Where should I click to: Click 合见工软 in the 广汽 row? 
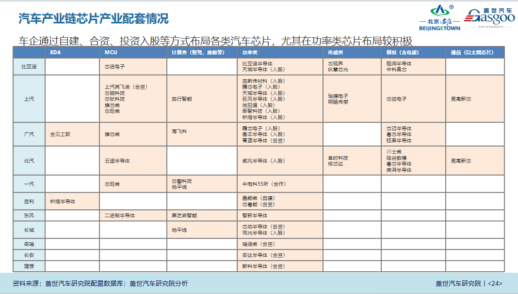(60, 134)
